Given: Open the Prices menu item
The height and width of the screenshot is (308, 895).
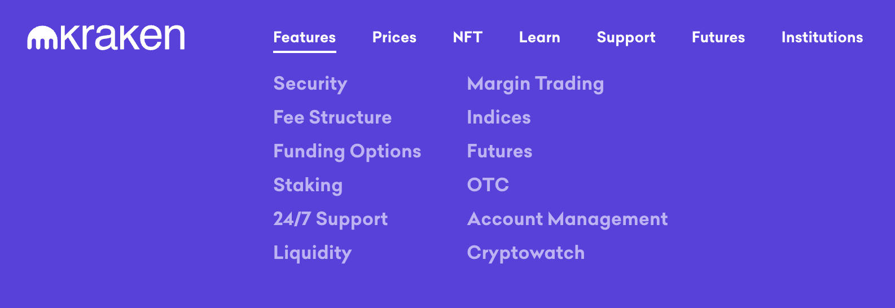Looking at the screenshot, I should [394, 37].
